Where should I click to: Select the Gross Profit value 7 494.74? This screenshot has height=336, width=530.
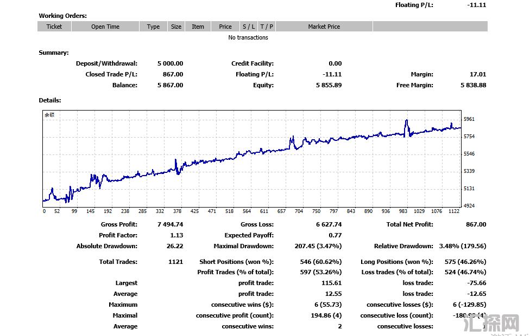pos(171,224)
